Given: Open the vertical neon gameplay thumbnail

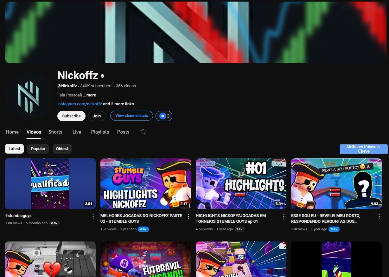Looking at the screenshot, I should pos(336,259).
